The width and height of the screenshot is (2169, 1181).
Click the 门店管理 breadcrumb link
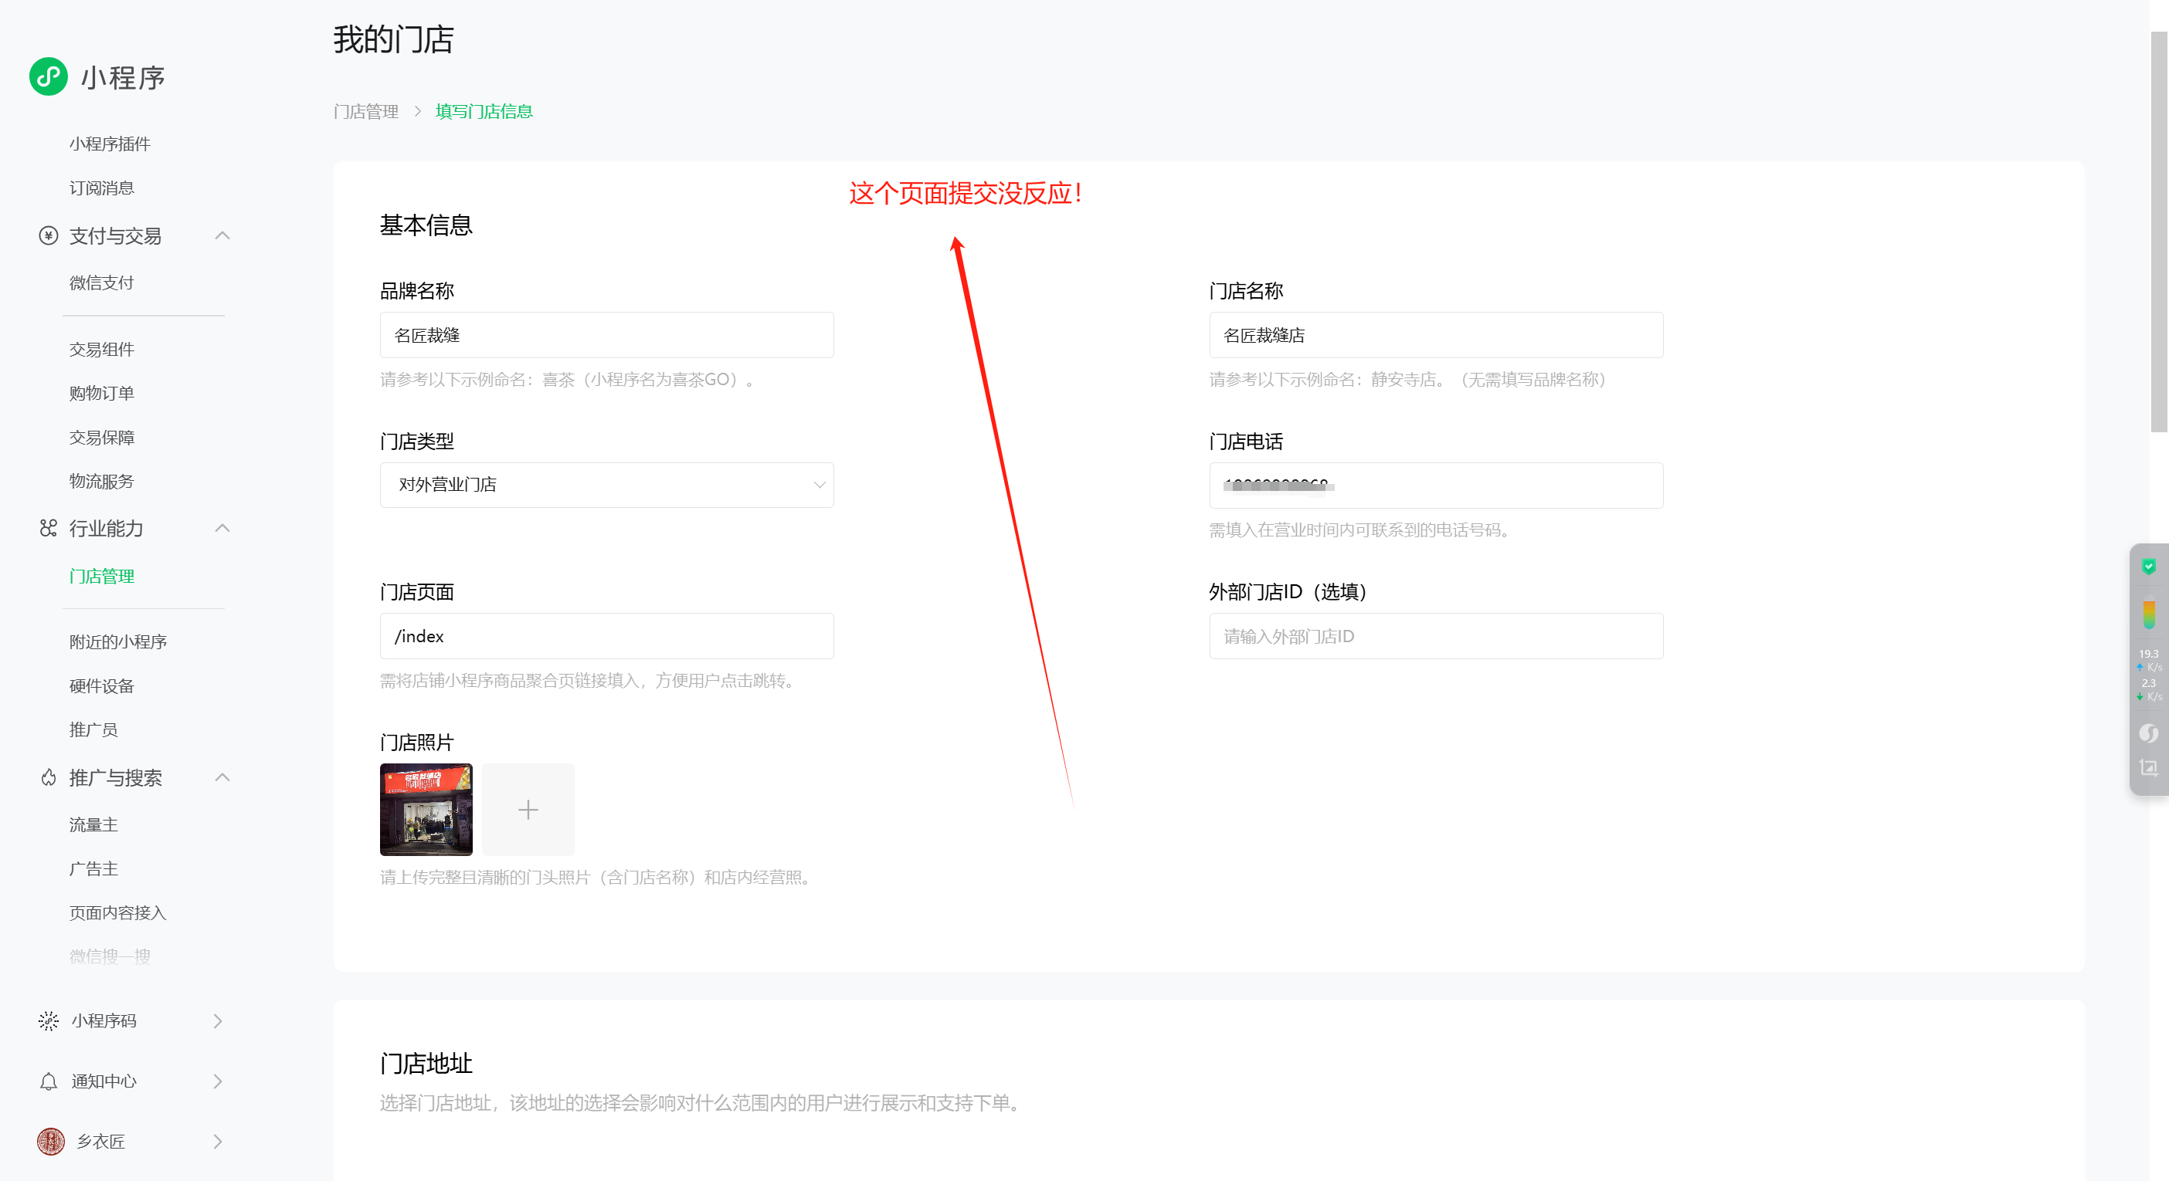tap(366, 111)
